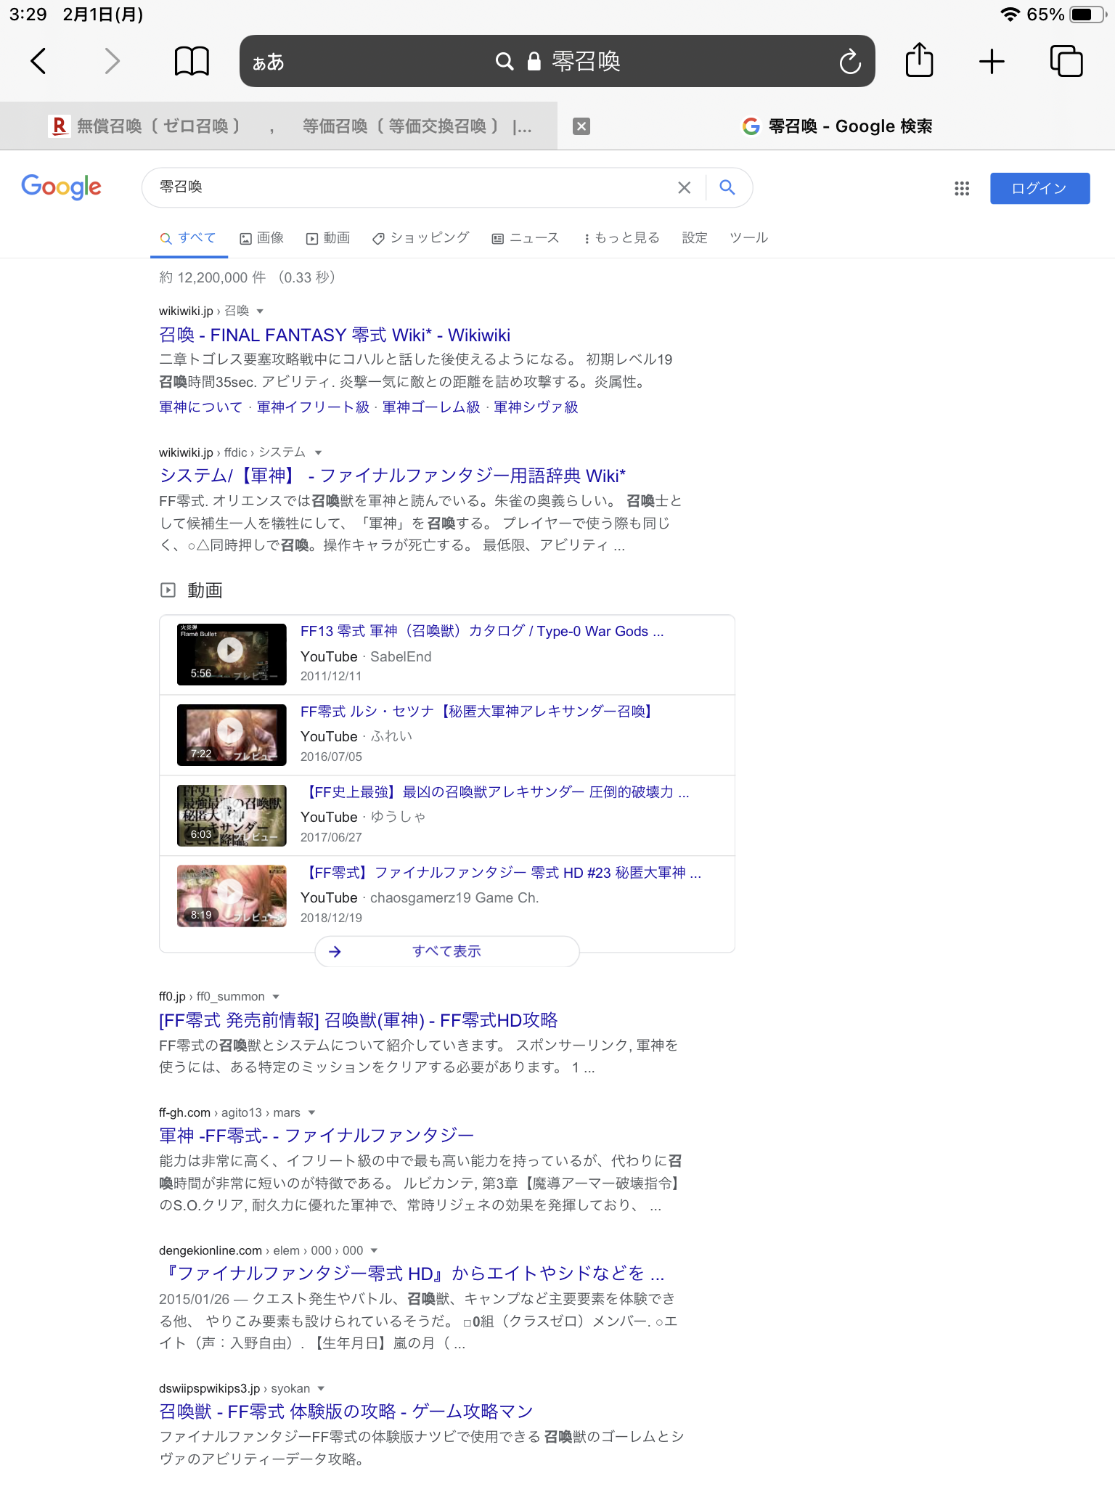Viewport: 1115px width, 1487px height.
Task: Open the share sheet icon
Action: pyautogui.click(x=919, y=60)
